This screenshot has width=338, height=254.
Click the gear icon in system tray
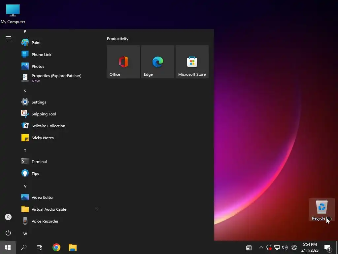[x=294, y=247]
